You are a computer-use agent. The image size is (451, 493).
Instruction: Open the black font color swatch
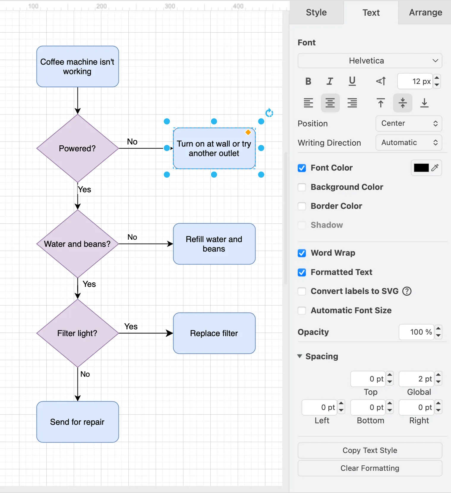click(x=421, y=168)
